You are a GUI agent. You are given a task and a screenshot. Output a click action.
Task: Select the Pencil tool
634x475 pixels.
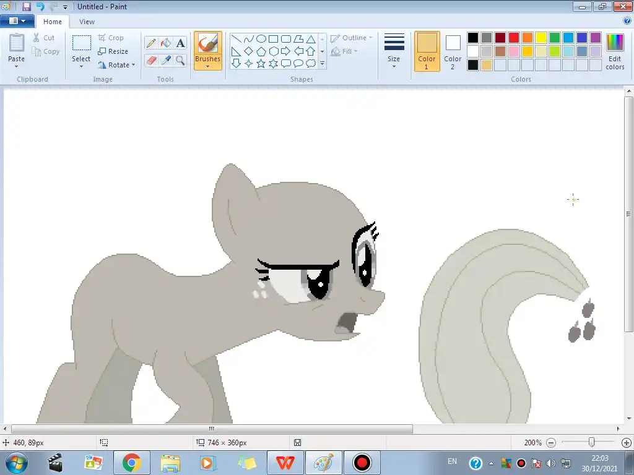[151, 43]
